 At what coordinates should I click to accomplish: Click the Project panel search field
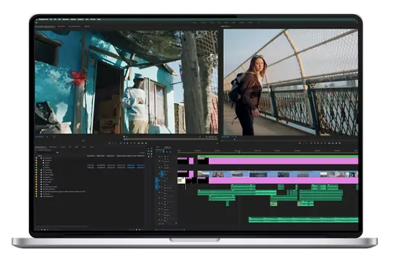point(46,152)
